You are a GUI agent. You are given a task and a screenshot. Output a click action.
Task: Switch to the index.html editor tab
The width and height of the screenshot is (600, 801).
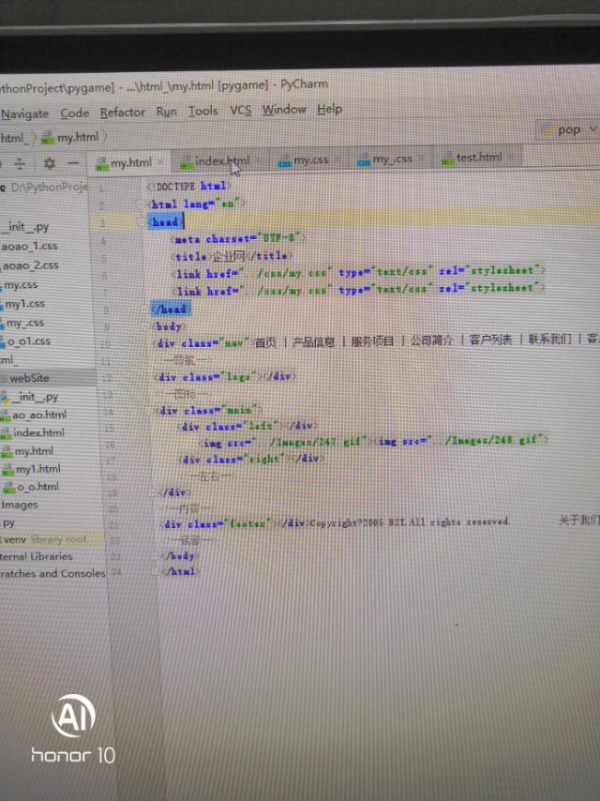(x=221, y=161)
